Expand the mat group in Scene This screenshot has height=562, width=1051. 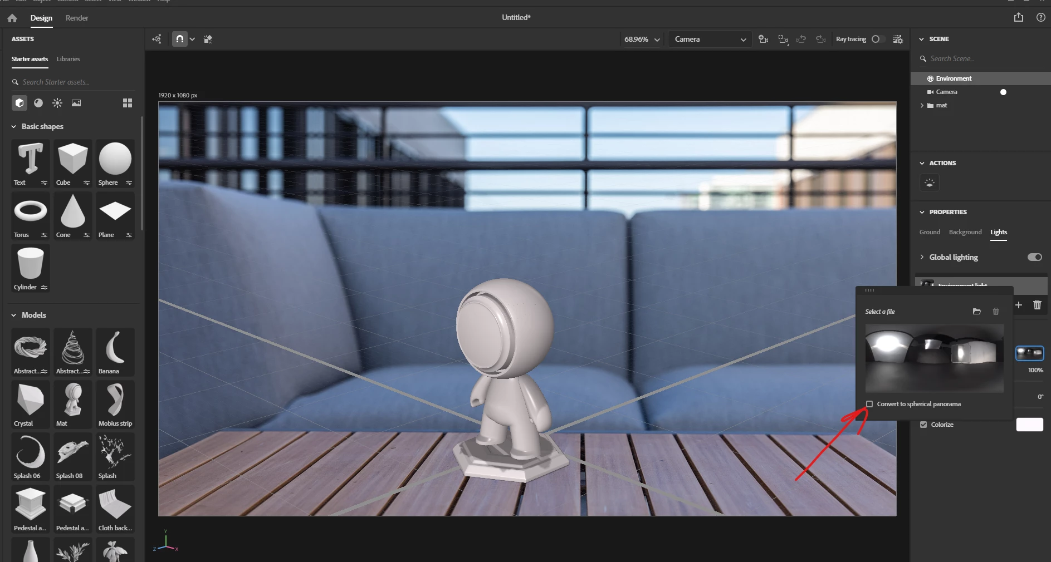[x=922, y=105]
